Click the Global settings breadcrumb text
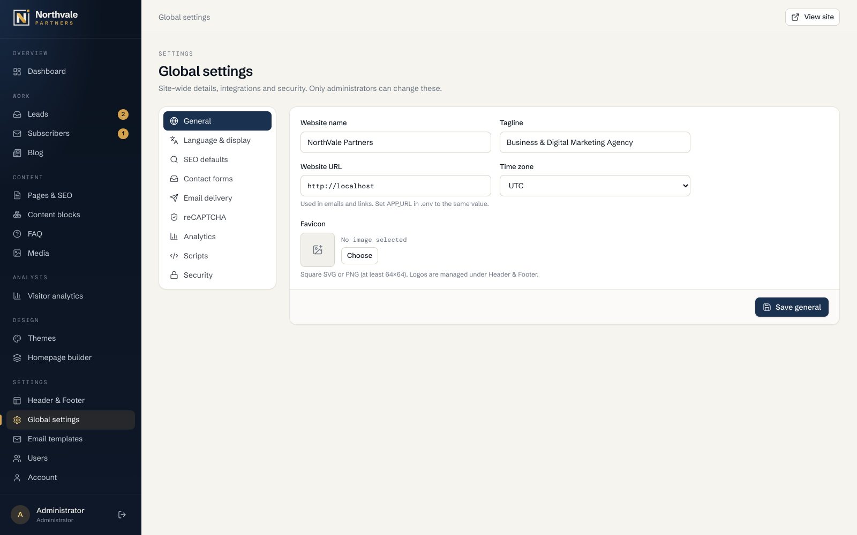Image resolution: width=857 pixels, height=535 pixels. point(184,17)
